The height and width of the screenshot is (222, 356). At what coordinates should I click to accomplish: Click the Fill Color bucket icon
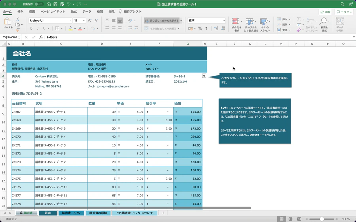pos(71,28)
